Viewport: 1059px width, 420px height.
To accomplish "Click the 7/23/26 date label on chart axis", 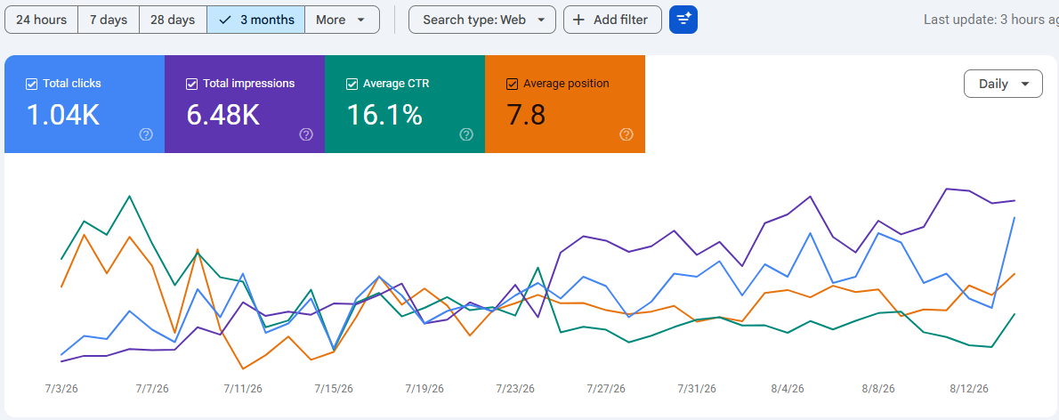I will click(515, 389).
